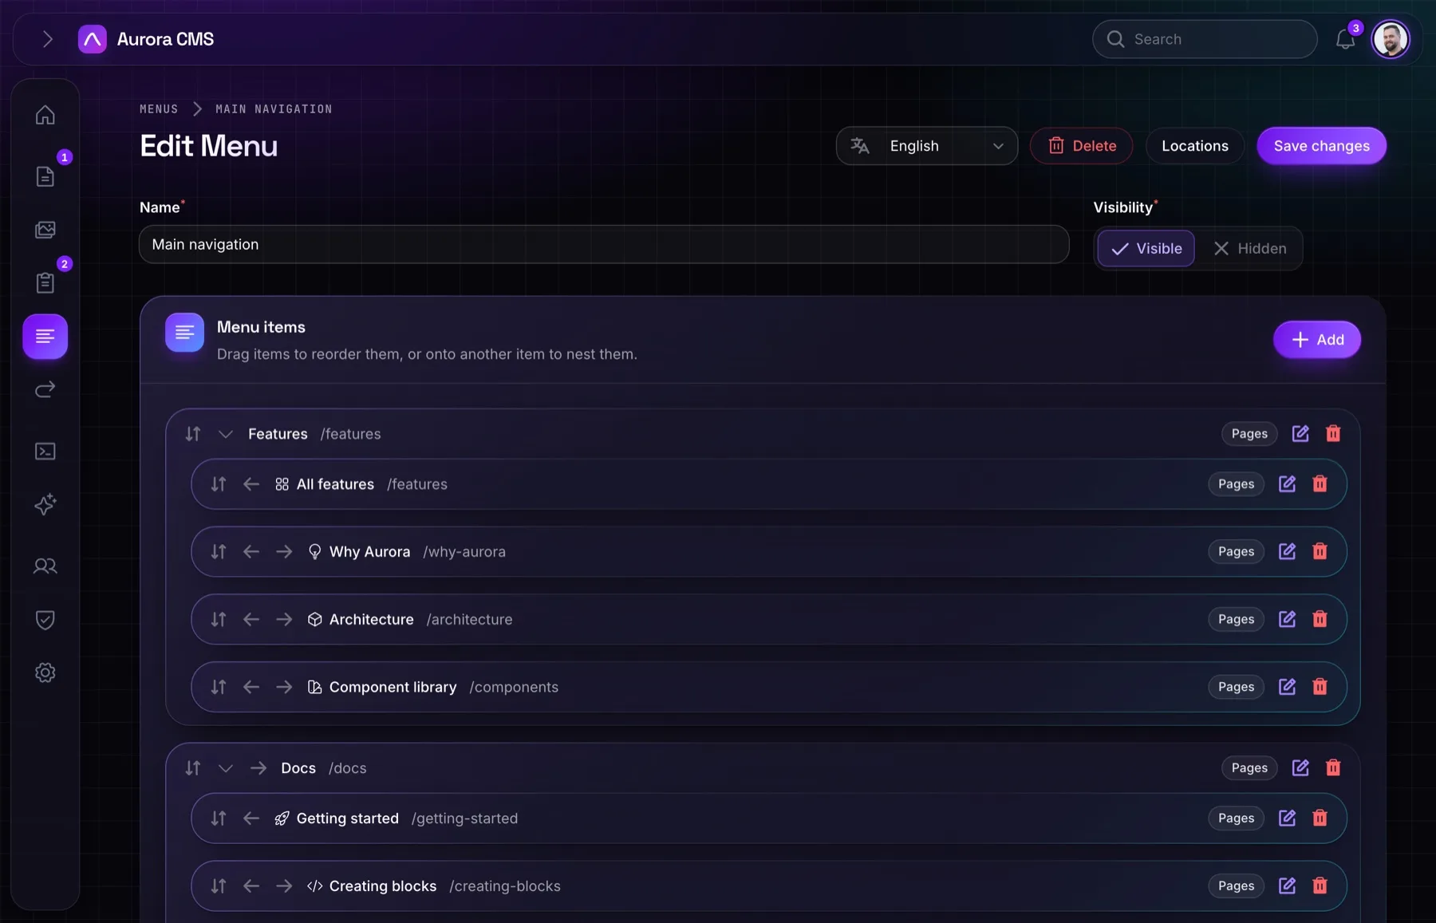Edit the Getting started item
Viewport: 1436px width, 923px height.
(1287, 818)
